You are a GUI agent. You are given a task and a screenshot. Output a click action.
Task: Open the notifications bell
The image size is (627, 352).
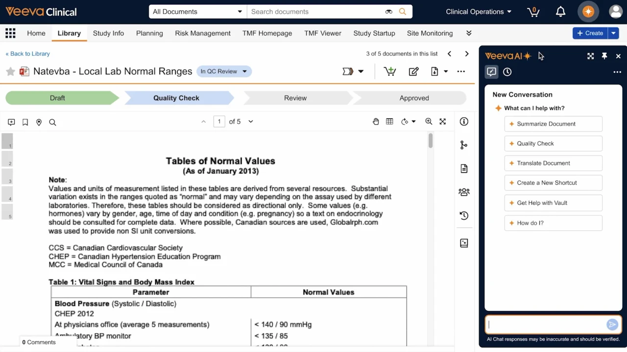(560, 12)
